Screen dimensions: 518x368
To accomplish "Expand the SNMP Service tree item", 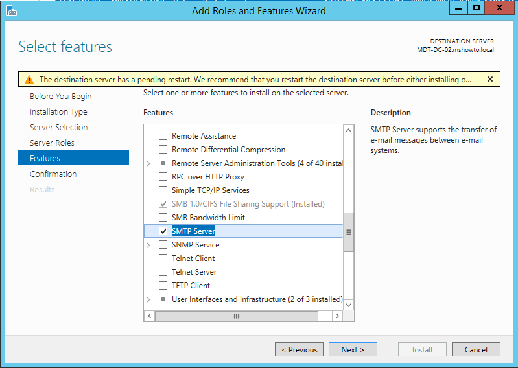I will pyautogui.click(x=148, y=245).
